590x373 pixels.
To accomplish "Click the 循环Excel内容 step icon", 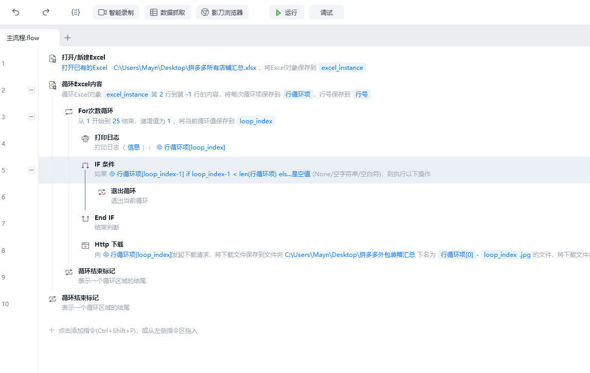I will pos(52,85).
